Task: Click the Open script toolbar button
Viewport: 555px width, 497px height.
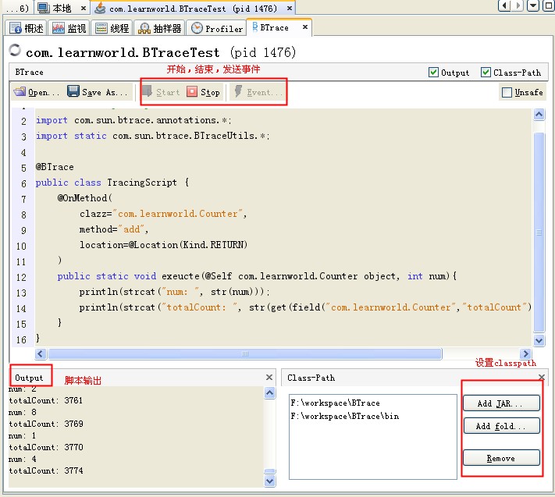Action: click(37, 92)
